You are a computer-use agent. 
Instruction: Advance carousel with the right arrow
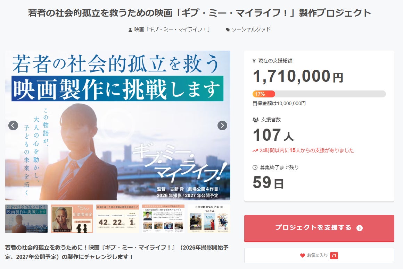pos(222,125)
